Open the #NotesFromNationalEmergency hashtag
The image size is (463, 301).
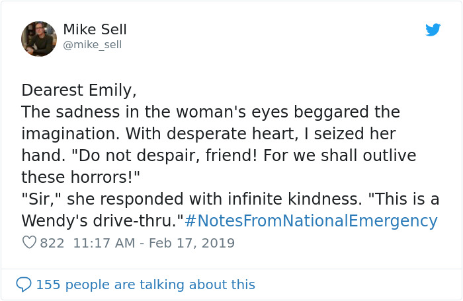311,220
